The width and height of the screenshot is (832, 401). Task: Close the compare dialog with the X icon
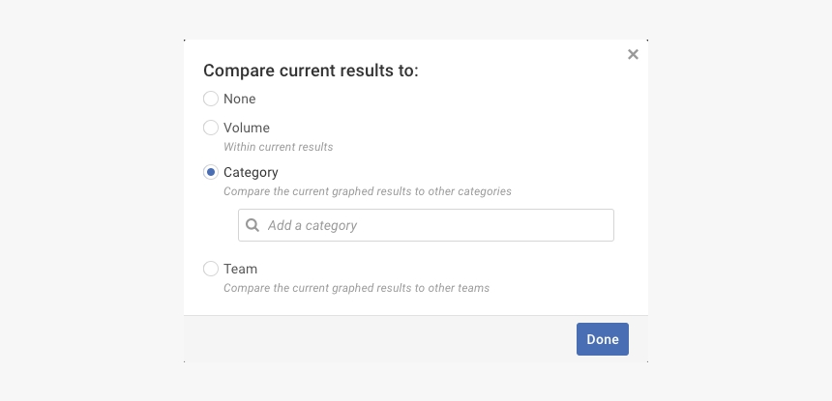click(633, 55)
